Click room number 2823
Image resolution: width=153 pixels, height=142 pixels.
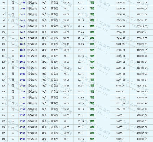pos(22,86)
